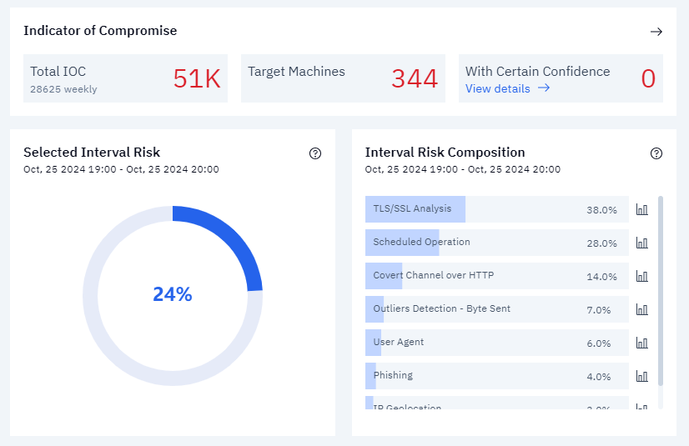Open help icon for Interval Risk Composition
Screen dimensions: 689x446
pos(656,153)
